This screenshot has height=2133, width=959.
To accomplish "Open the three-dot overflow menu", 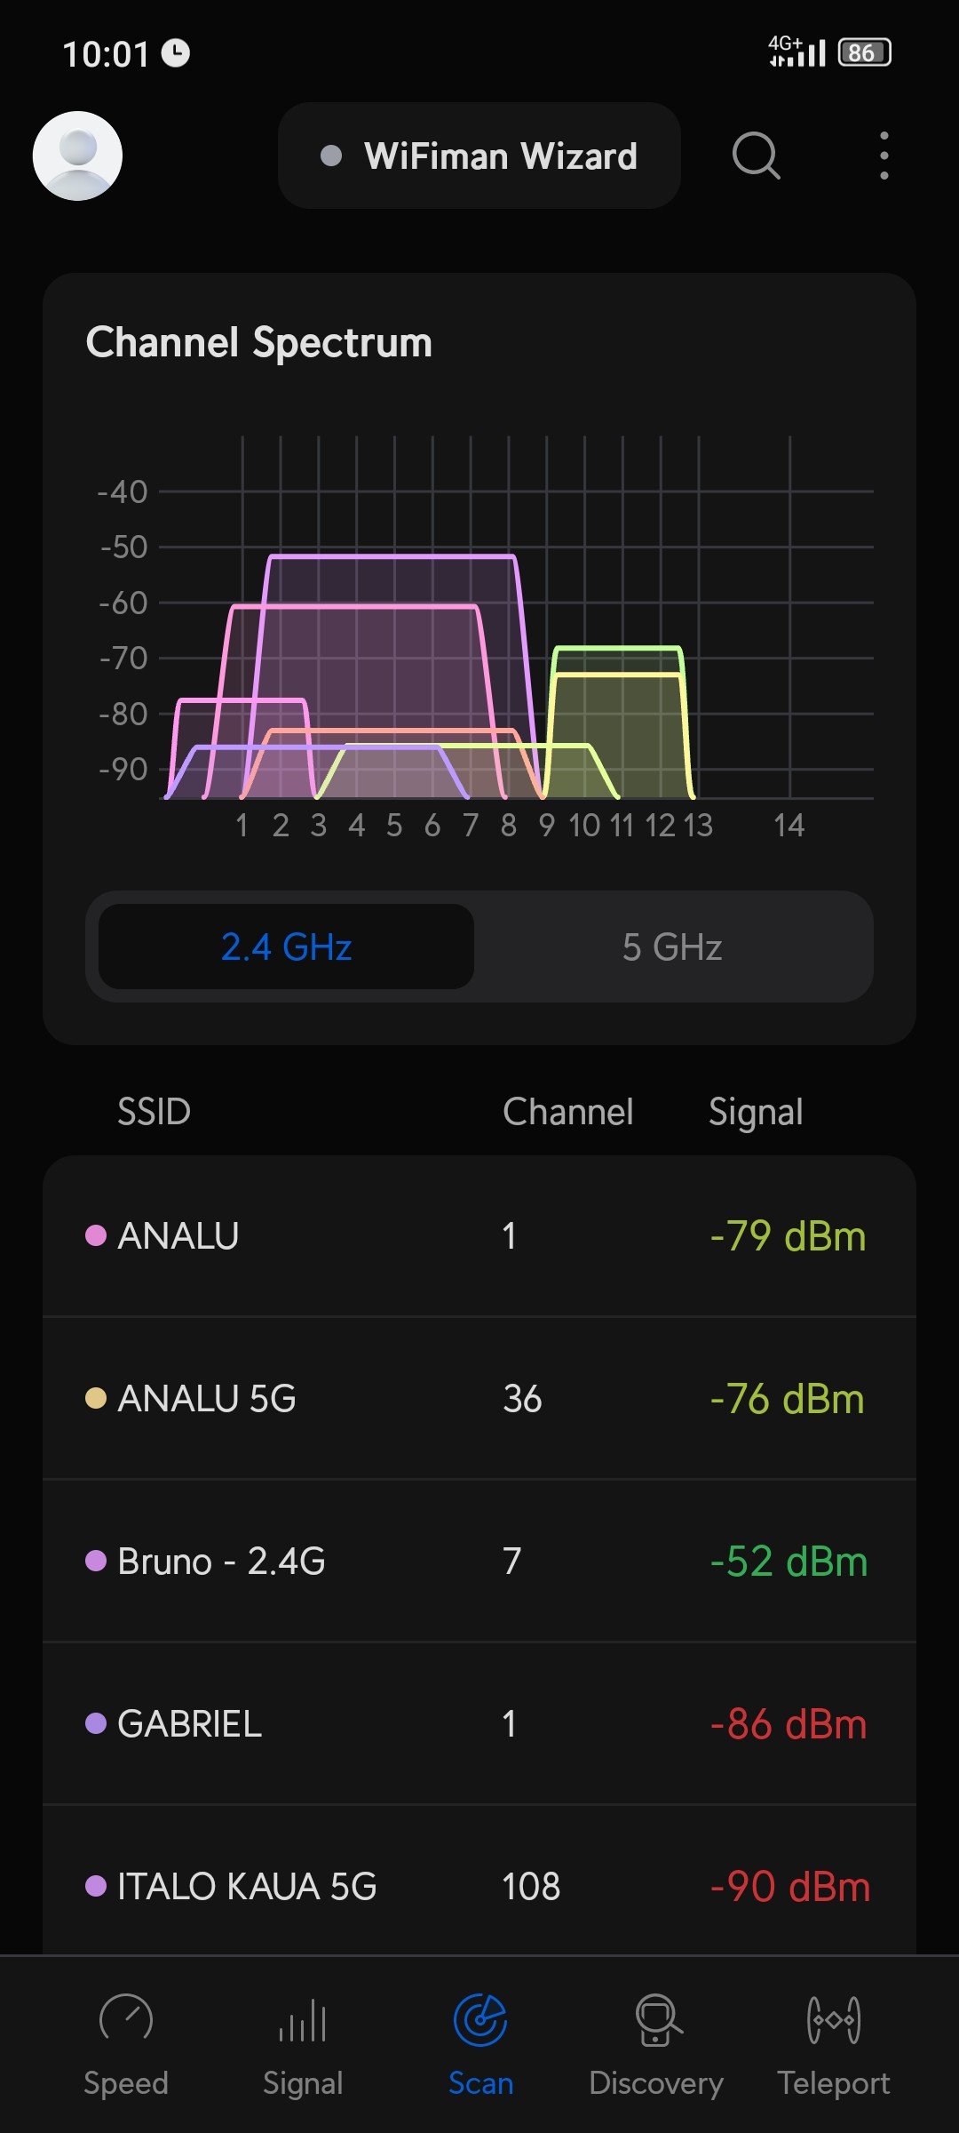I will [x=884, y=156].
